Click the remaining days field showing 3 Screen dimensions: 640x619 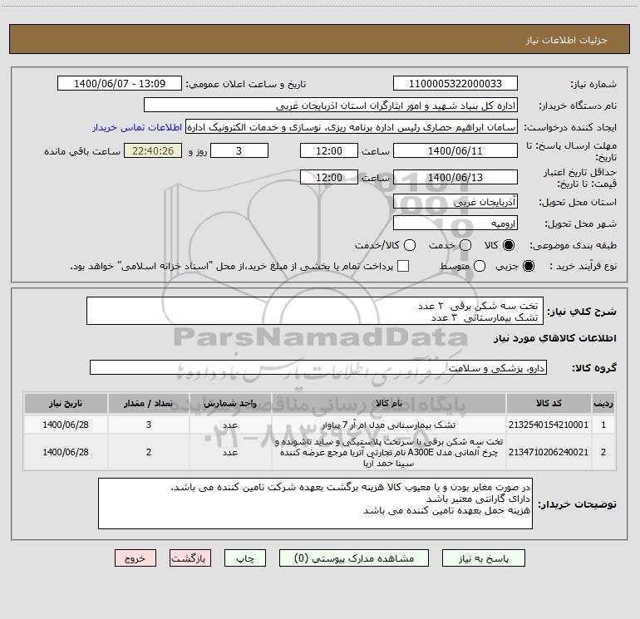coord(239,150)
